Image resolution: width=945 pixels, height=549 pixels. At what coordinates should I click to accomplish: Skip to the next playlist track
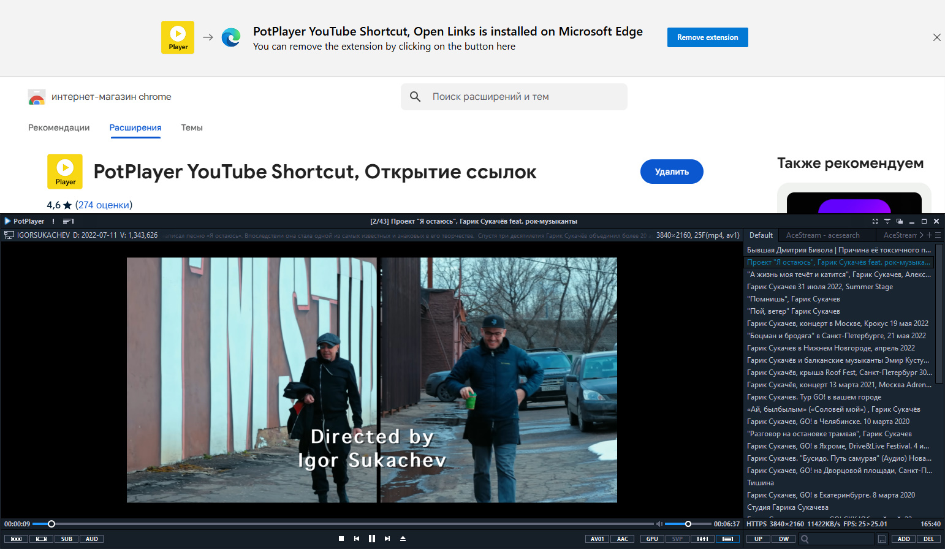(387, 539)
